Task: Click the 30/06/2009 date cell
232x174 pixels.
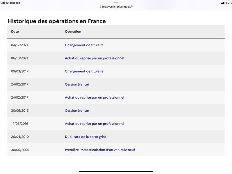Action: [20, 150]
